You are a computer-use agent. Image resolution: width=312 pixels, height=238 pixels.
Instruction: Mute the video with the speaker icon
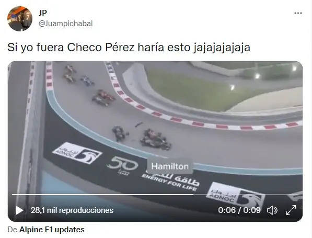(272, 210)
